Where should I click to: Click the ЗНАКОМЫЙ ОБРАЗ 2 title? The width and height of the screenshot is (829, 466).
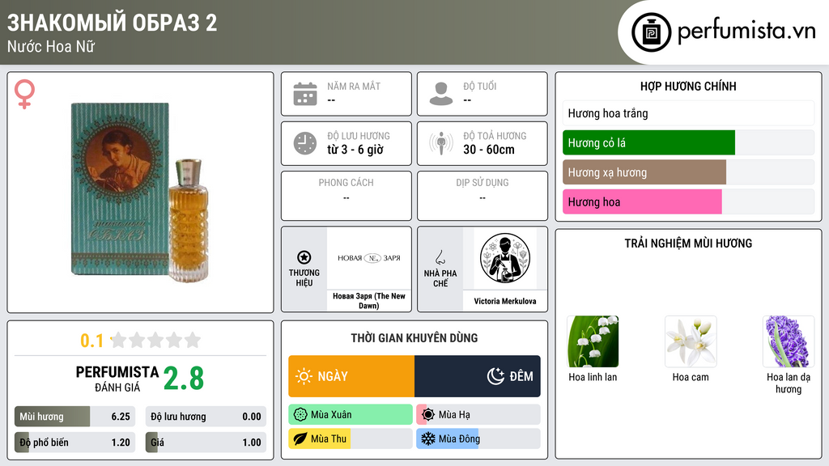click(112, 23)
